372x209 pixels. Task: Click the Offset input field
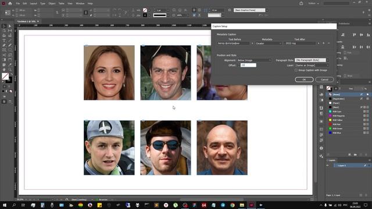point(248,65)
